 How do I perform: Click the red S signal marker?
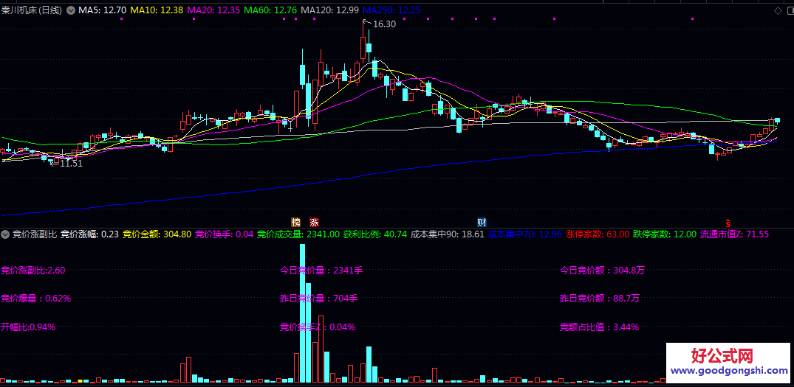coord(728,223)
